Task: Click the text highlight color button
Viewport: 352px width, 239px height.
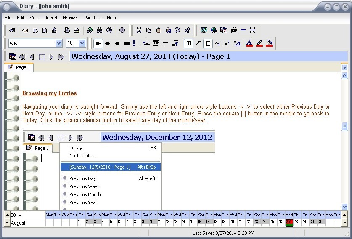Action: (259, 43)
